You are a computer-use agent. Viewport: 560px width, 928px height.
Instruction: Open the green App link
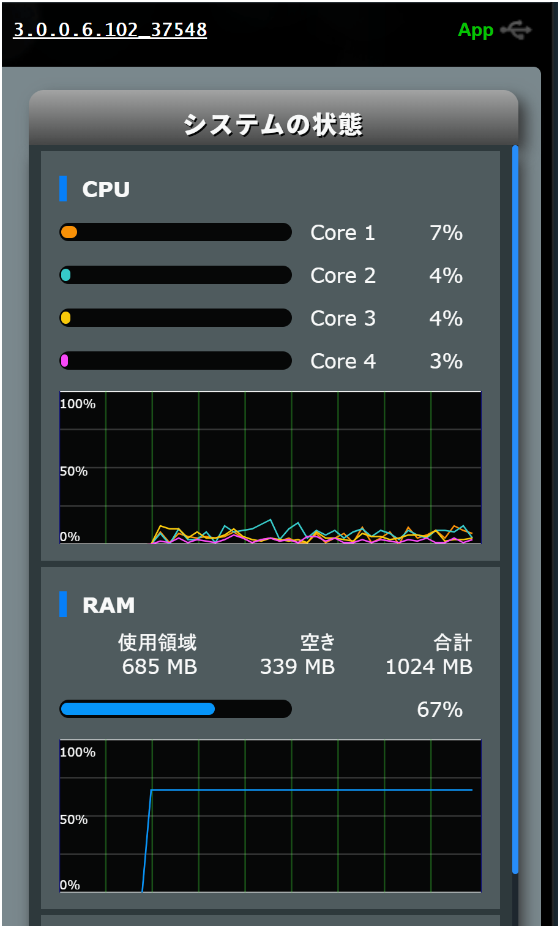pos(475,30)
